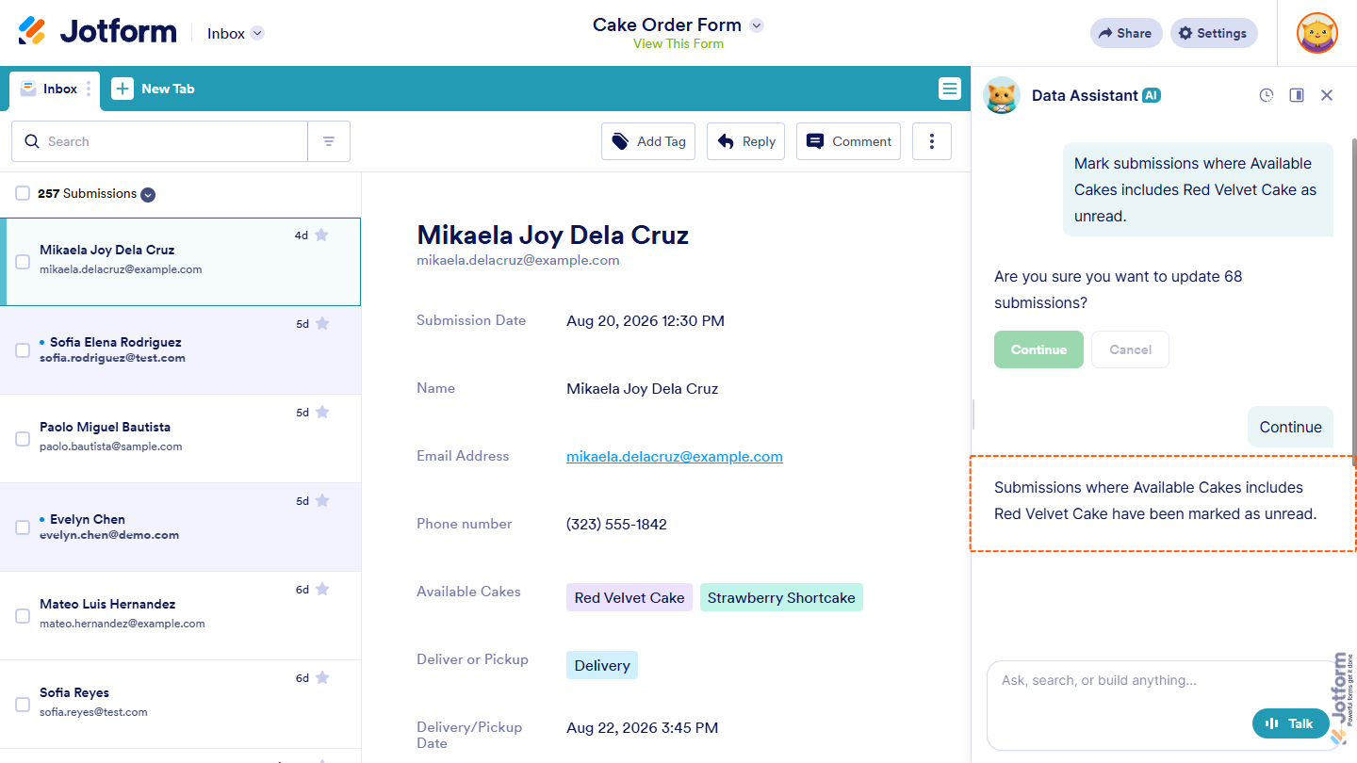Star the Evelyn Chen submission
The image size is (1357, 763).
coord(322,500)
